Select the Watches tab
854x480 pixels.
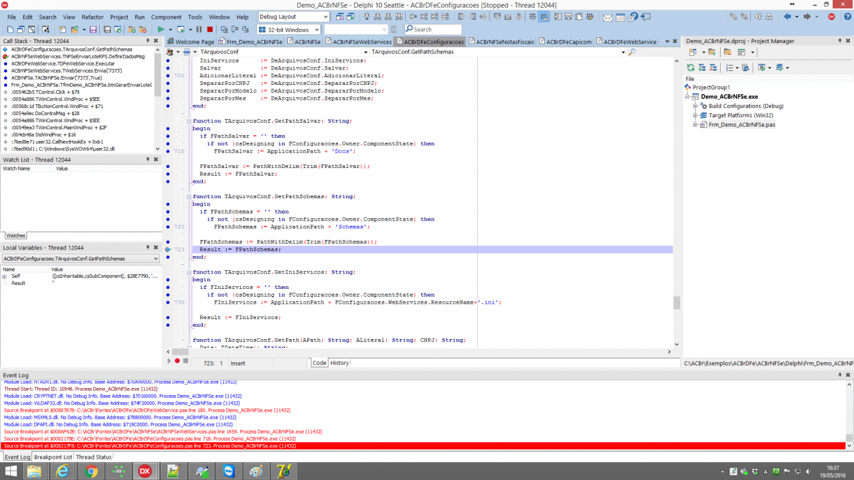[x=15, y=236]
